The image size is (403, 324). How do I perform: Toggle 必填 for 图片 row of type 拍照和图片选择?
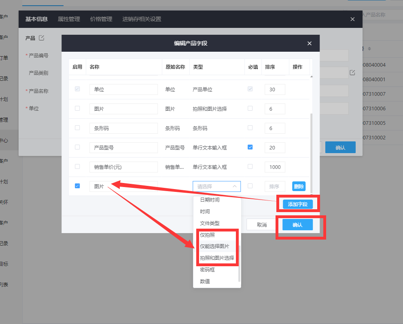click(x=250, y=108)
